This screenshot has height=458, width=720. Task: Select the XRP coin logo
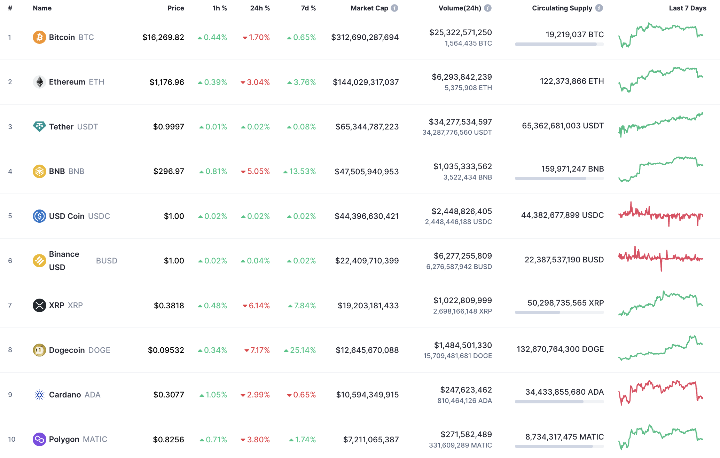pos(39,305)
